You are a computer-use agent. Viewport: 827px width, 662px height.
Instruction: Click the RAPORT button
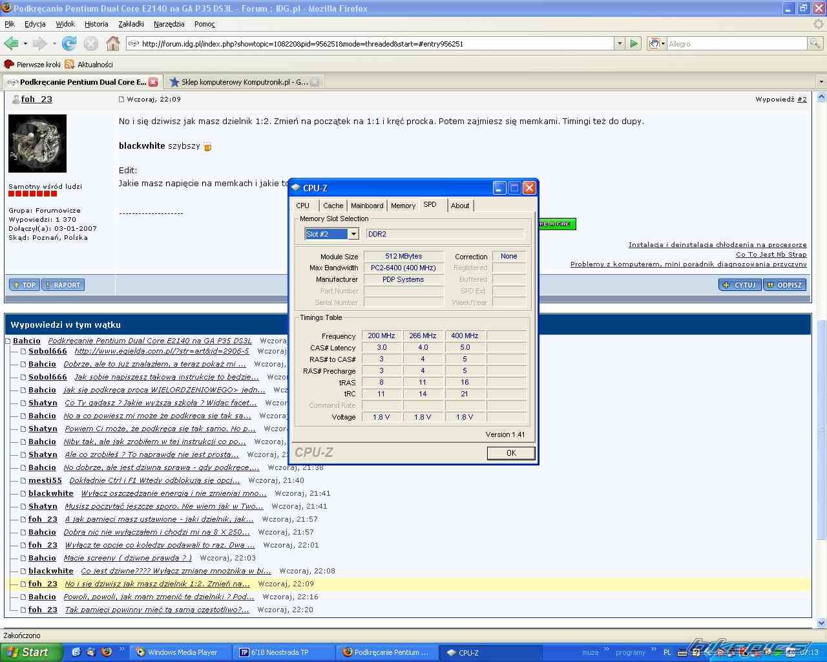pyautogui.click(x=63, y=285)
